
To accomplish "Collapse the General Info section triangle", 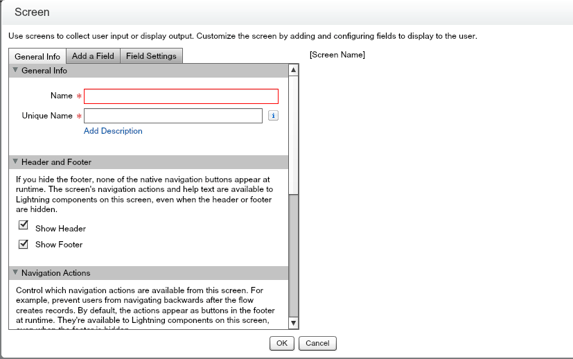I will point(15,71).
